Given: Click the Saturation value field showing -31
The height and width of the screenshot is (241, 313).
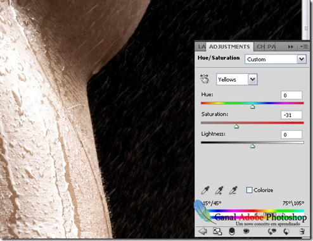Looking at the screenshot, I should (291, 115).
